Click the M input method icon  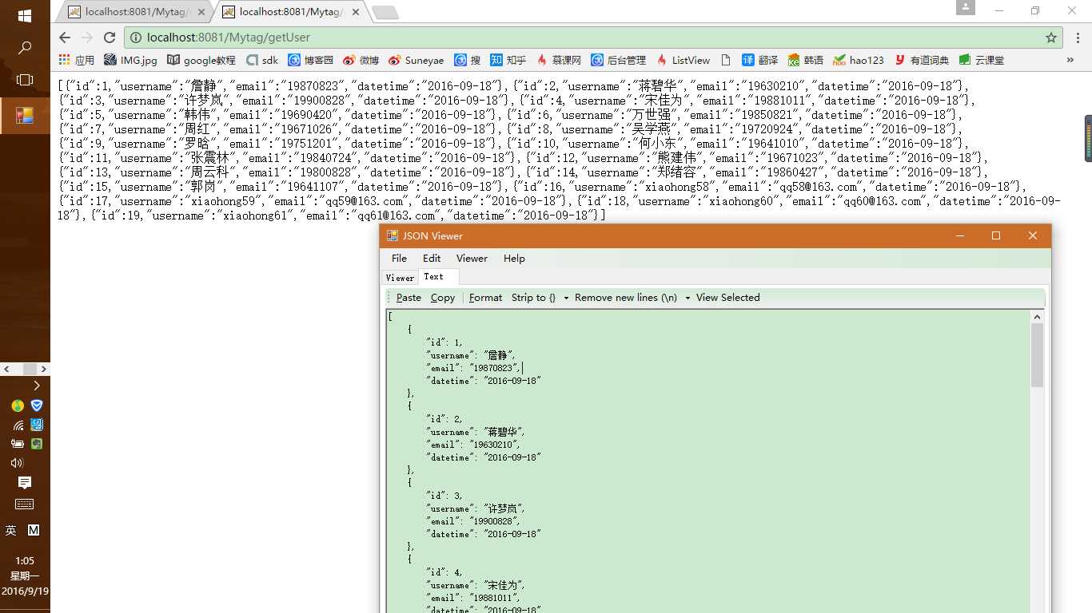[34, 530]
